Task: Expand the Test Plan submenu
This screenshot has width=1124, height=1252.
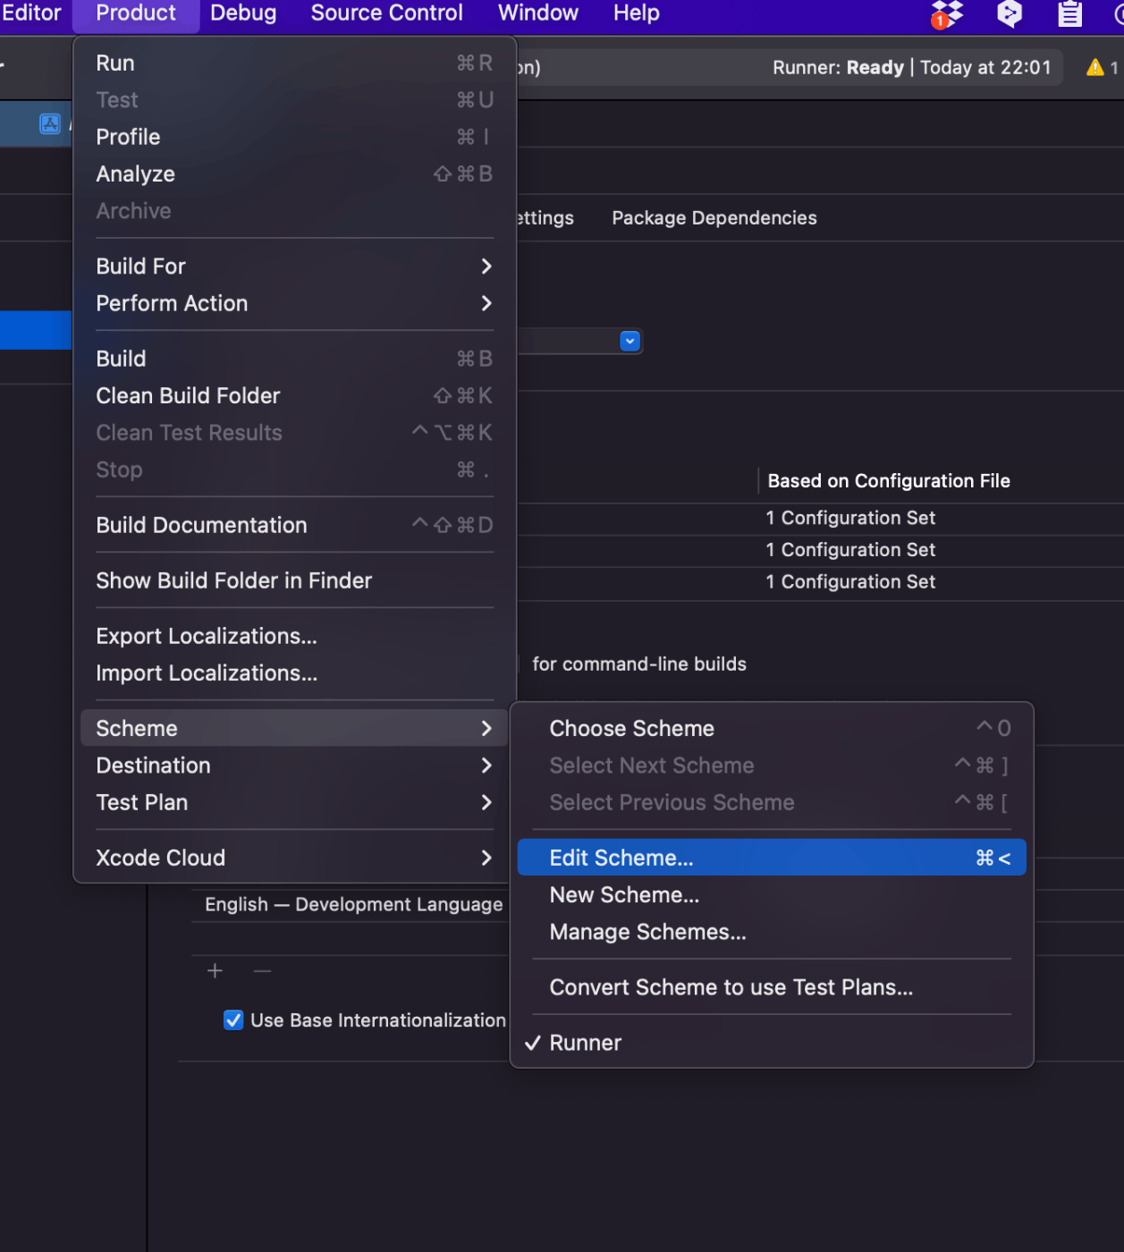Action: click(294, 802)
